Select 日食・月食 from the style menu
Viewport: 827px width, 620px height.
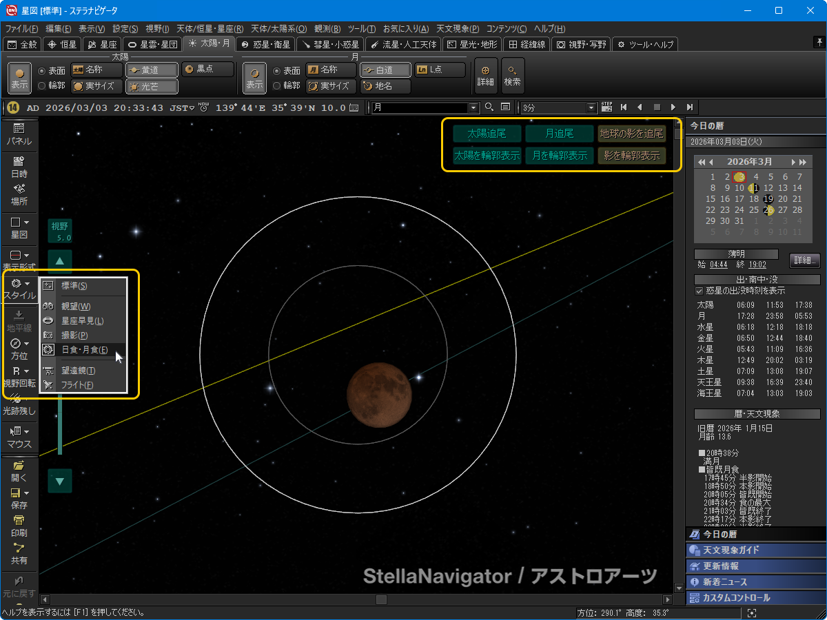click(84, 350)
